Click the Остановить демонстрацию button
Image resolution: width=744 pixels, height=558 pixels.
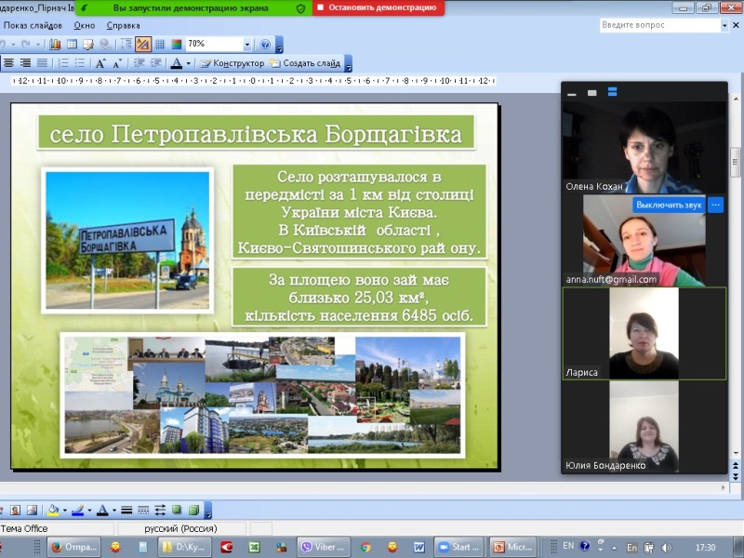pos(378,7)
